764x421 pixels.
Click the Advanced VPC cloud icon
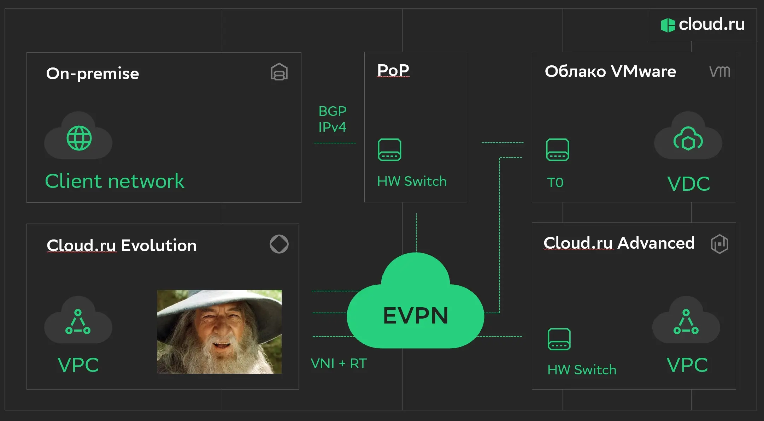point(686,320)
